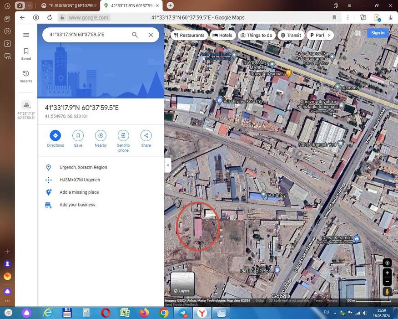The image size is (398, 319).
Task: Open Opera from the taskbar
Action: [x=106, y=313]
